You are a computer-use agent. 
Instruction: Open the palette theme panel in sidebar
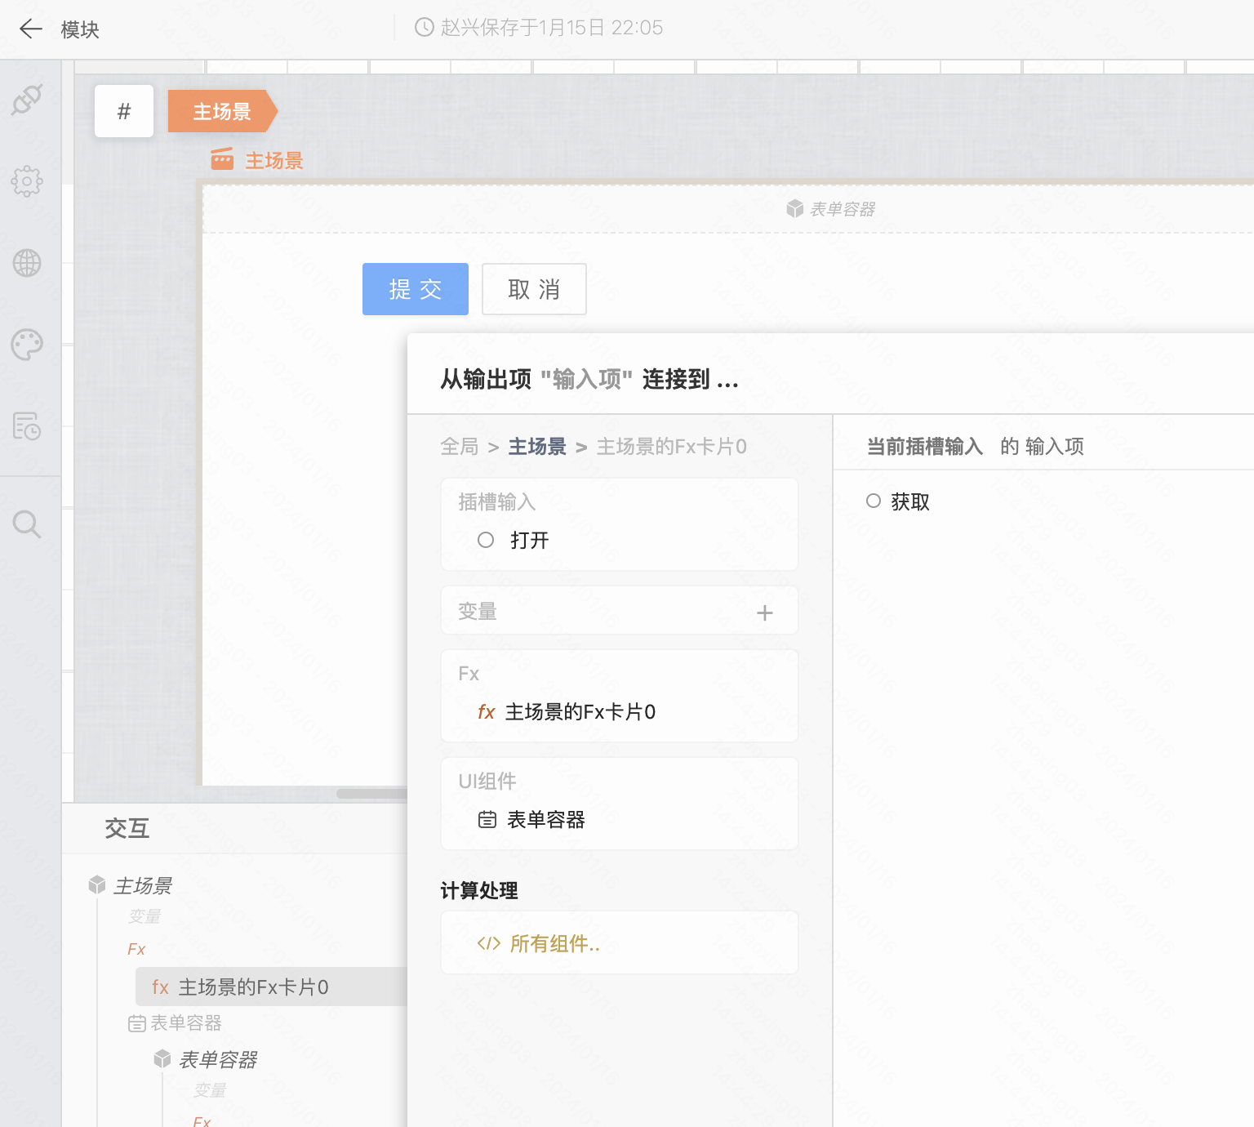coord(27,345)
